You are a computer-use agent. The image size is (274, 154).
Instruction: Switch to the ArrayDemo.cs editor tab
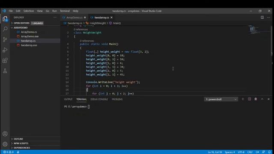[x=74, y=18]
